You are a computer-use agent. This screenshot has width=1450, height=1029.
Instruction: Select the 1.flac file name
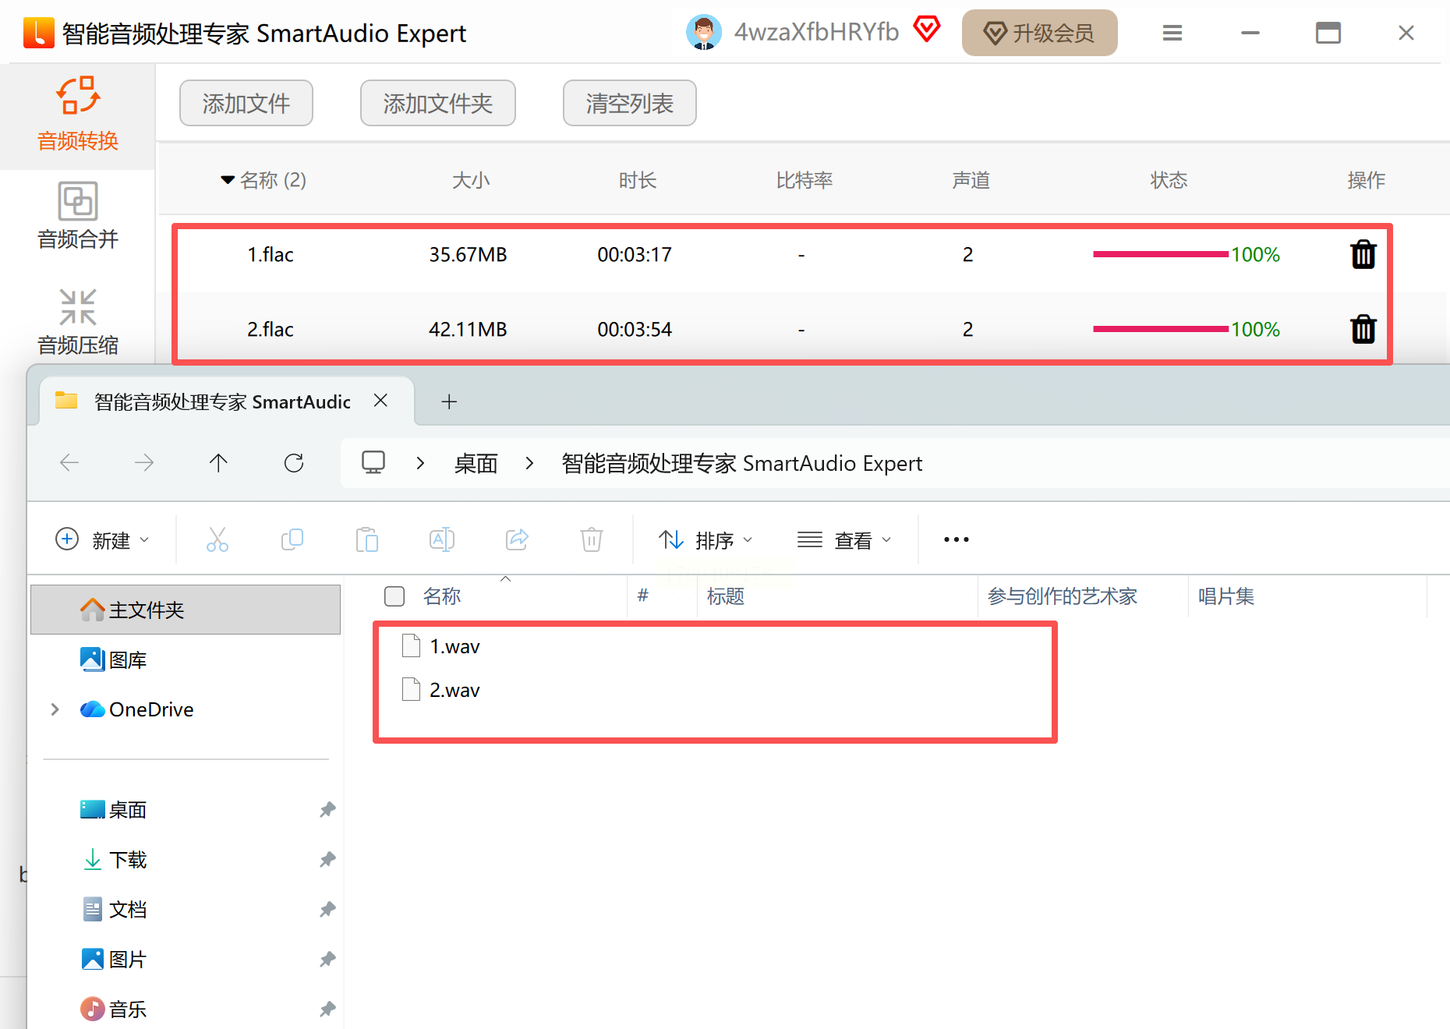point(271,255)
